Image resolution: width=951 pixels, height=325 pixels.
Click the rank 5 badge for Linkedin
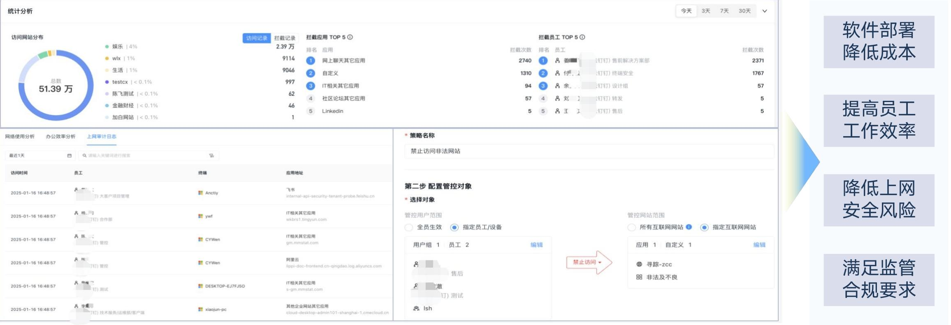pos(311,111)
